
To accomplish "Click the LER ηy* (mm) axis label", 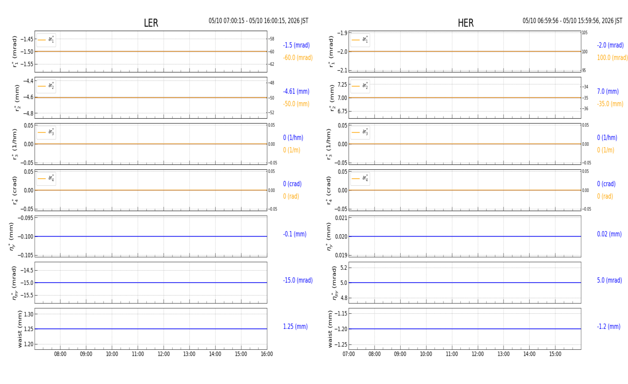I will tap(12, 236).
